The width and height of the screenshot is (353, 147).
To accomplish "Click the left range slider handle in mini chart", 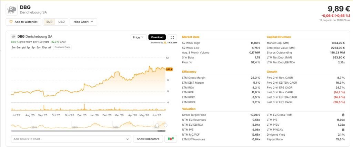I will (x=157, y=125).
